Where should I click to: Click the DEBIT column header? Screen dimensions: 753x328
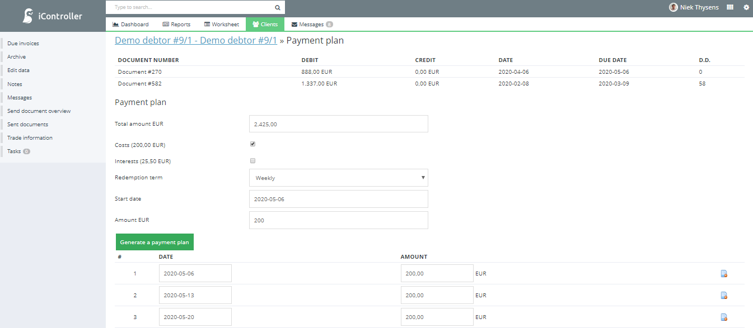(x=310, y=60)
